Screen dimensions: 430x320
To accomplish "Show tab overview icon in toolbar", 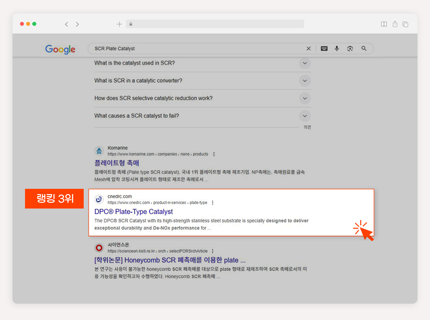I will point(405,24).
